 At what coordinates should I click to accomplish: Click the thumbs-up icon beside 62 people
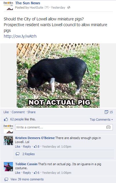[6, 119]
